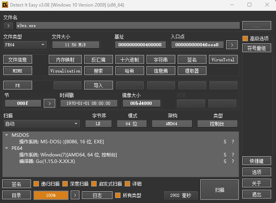This screenshot has height=203, width=276.
Task: Click the browse file ellipsis button
Action: click(x=256, y=26)
